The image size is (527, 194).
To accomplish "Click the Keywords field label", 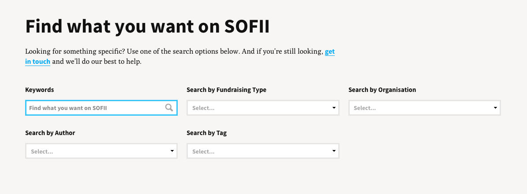I will 40,90.
